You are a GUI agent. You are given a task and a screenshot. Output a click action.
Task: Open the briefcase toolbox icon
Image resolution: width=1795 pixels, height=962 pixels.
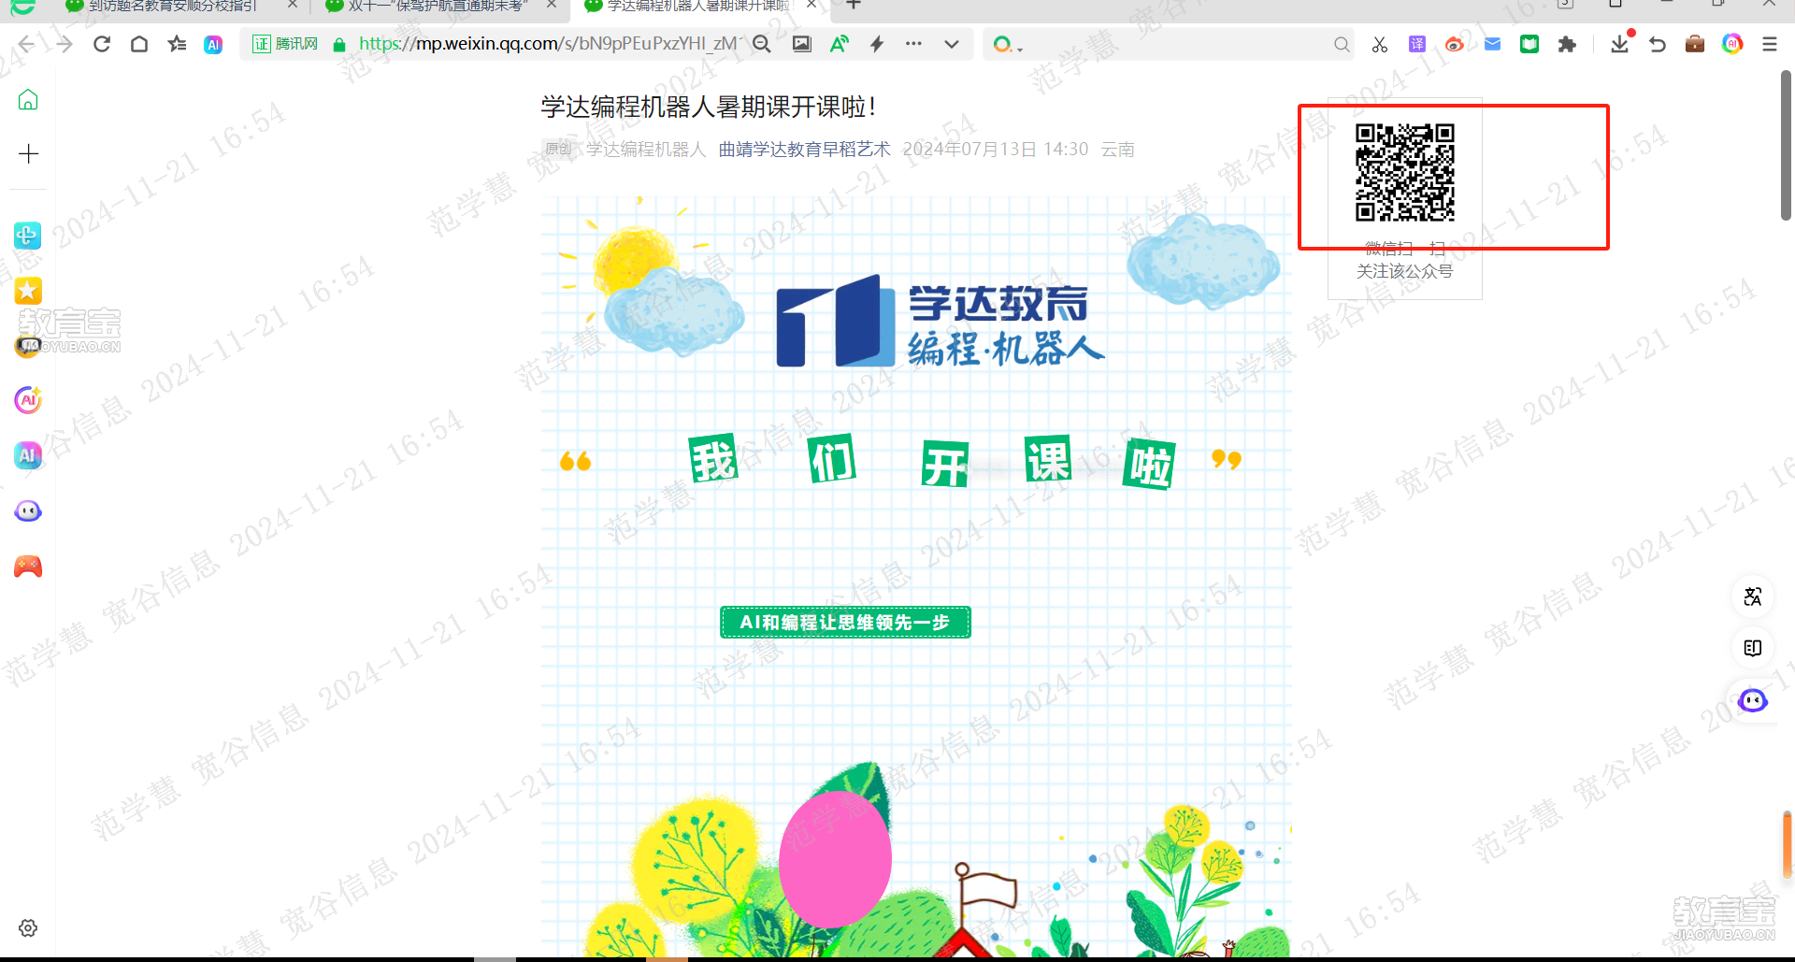[x=1695, y=44]
